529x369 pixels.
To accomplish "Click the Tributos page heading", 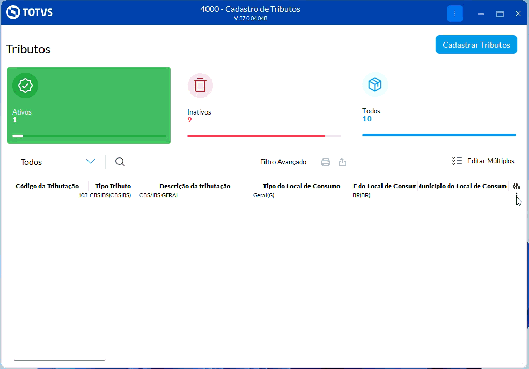I will click(x=28, y=49).
